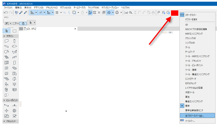The image size is (217, 124).
Task: Select the Stair tool
Action: 6,57
